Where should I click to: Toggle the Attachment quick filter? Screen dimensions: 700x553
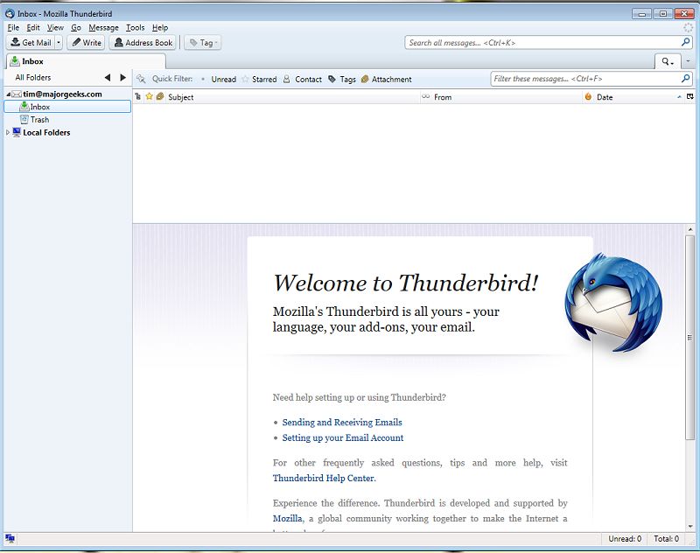coord(386,79)
